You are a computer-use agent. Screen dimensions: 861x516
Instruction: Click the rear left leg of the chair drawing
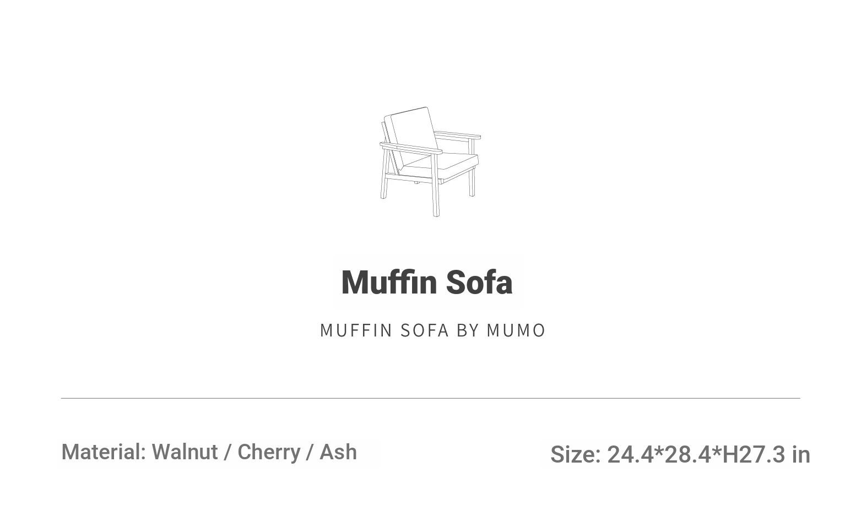click(384, 174)
